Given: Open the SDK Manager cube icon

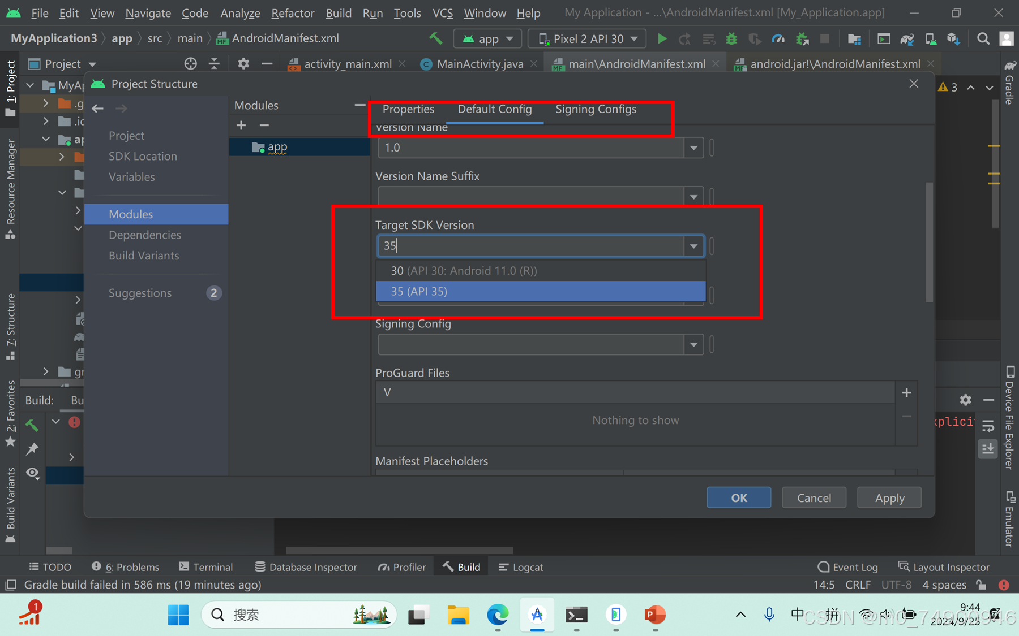Looking at the screenshot, I should pyautogui.click(x=953, y=38).
